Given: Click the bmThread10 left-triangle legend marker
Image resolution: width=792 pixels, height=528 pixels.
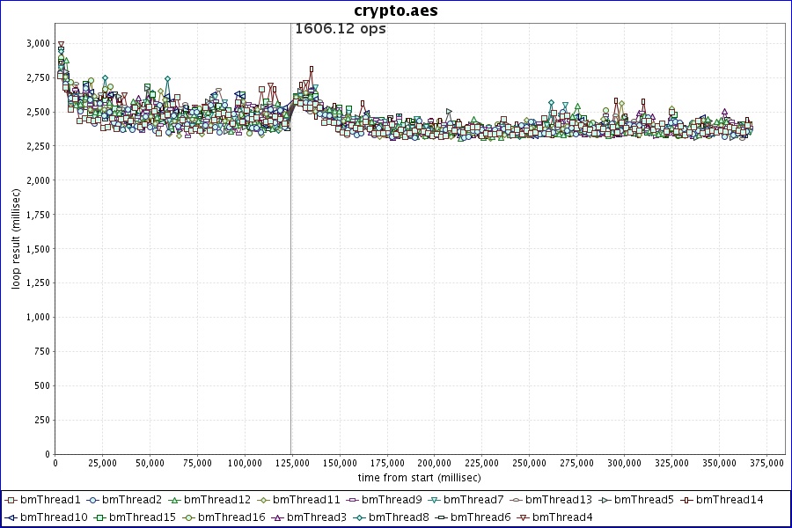Looking at the screenshot, I should pos(11,517).
